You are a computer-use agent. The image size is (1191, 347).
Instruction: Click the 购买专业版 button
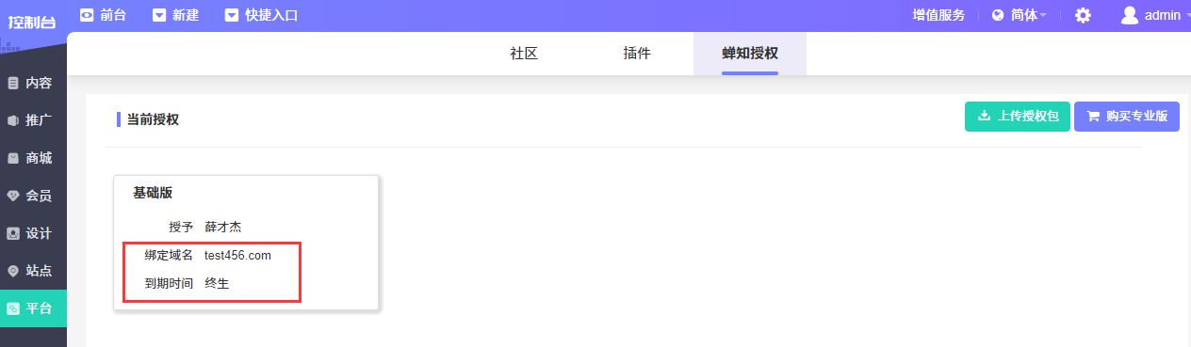(x=1127, y=117)
